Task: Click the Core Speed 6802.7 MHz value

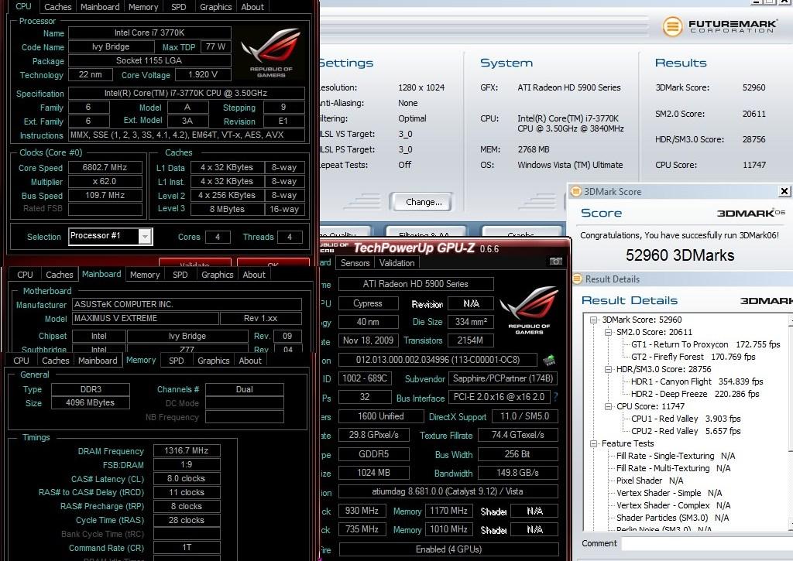Action: click(105, 167)
